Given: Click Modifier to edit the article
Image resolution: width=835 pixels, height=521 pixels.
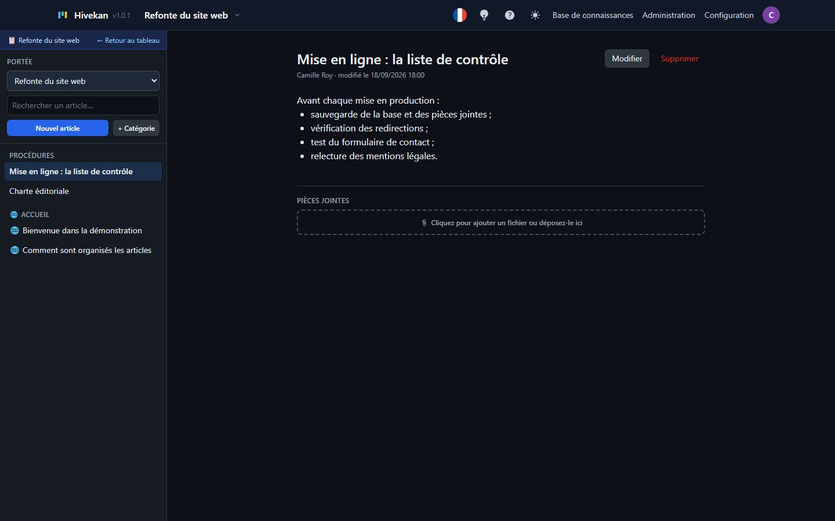Looking at the screenshot, I should pyautogui.click(x=627, y=58).
